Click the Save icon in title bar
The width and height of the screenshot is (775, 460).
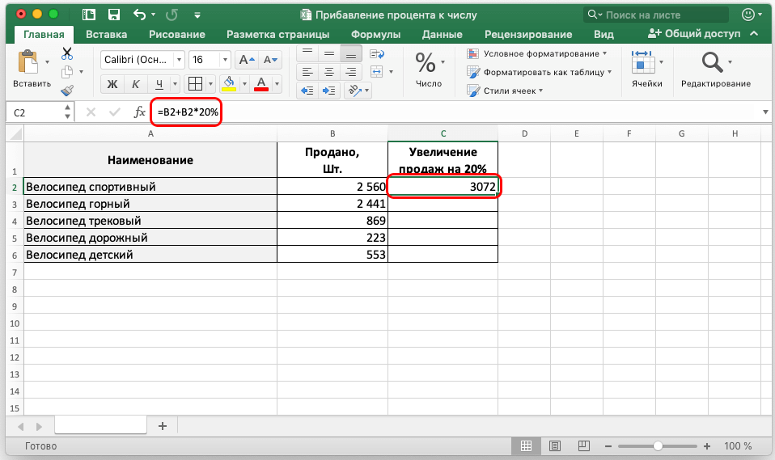(x=113, y=15)
